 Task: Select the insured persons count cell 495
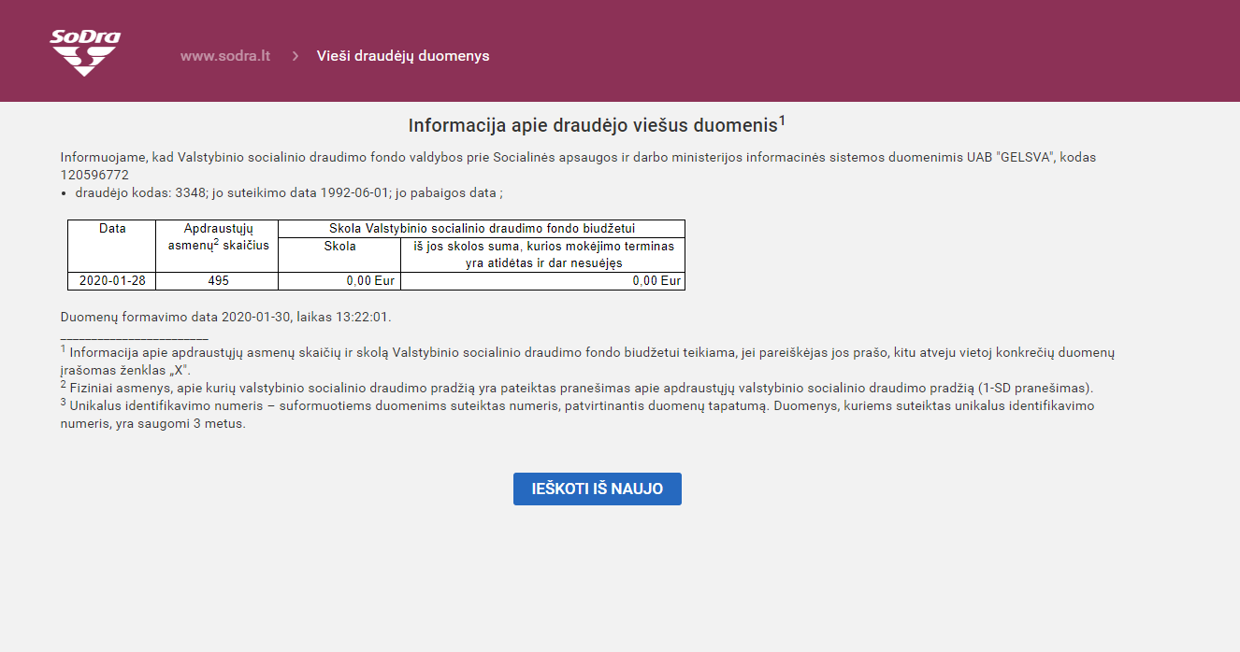(x=218, y=281)
